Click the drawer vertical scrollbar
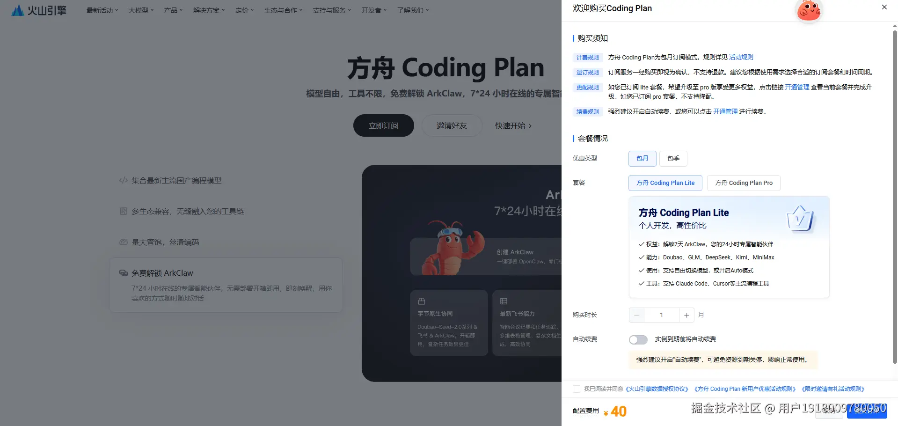Image resolution: width=898 pixels, height=426 pixels. [x=895, y=197]
